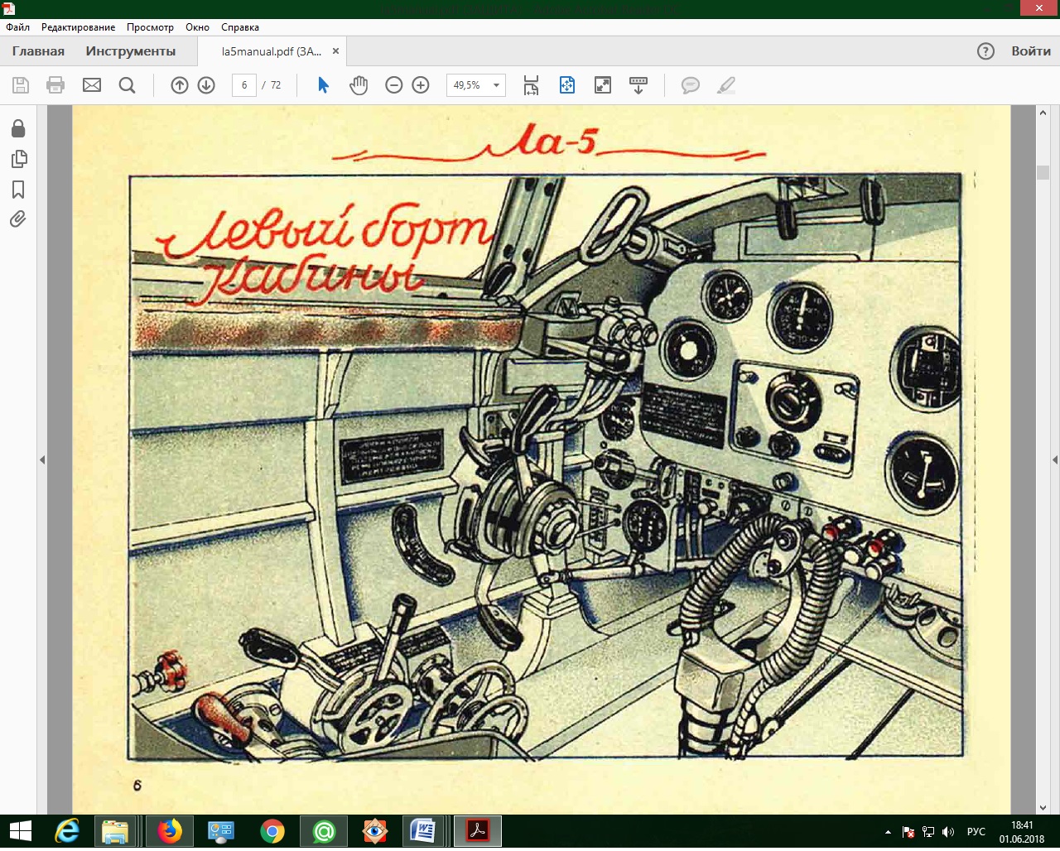Go to previous page arrow
This screenshot has height=851, width=1060.
point(180,85)
